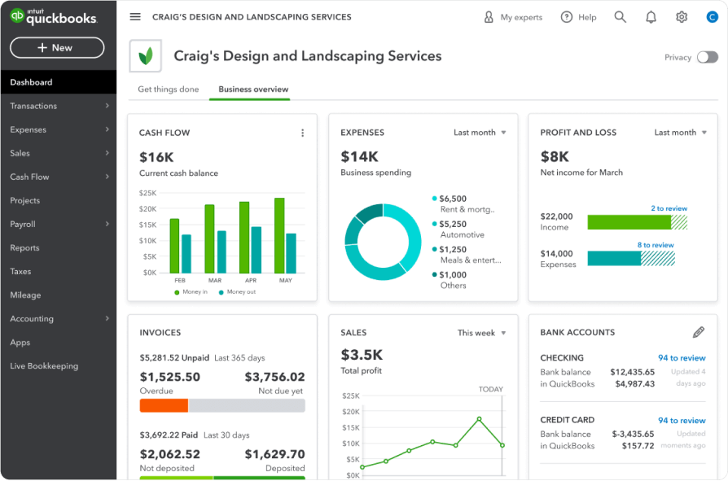
Task: Click Checking bank balance $12,435.65
Action: tap(633, 372)
